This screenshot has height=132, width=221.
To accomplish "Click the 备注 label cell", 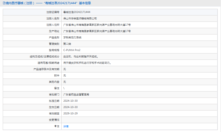I will click(32, 88).
